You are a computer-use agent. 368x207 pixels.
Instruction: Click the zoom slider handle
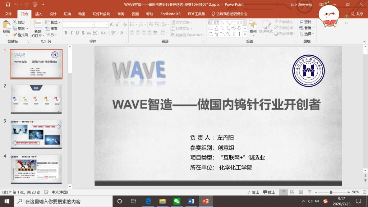[331, 192]
